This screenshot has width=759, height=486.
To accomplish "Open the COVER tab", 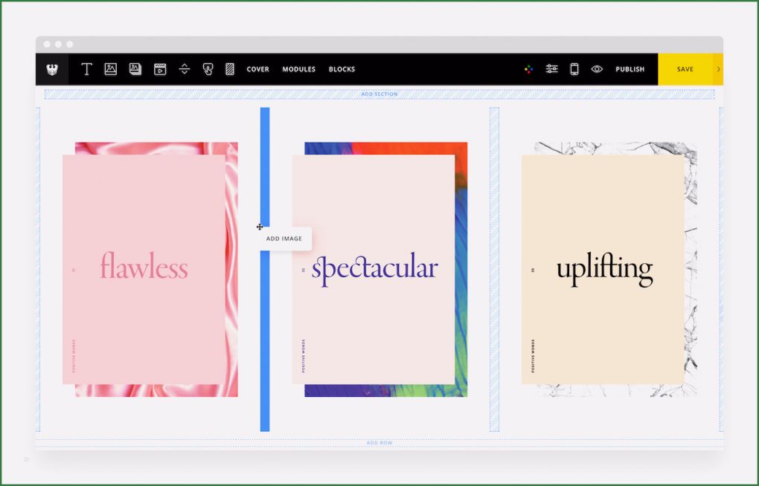I will (257, 69).
